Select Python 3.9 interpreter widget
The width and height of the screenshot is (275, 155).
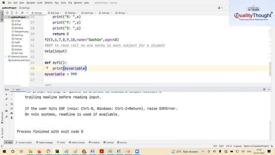pyautogui.click(x=256, y=146)
